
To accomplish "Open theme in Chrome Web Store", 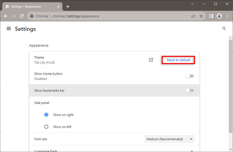I will click(151, 60).
